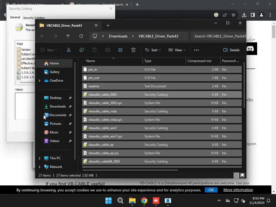The height and width of the screenshot is (207, 276).
Task: Open the See more ellipsis menu
Action: [196, 50]
